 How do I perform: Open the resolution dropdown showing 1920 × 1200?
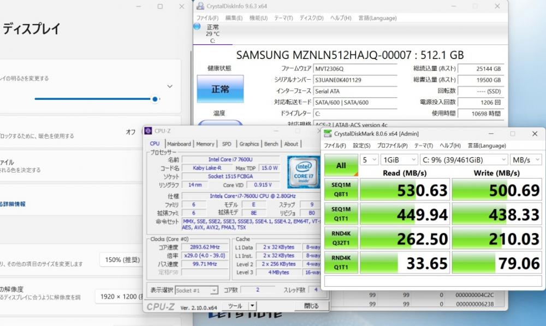pos(118,297)
